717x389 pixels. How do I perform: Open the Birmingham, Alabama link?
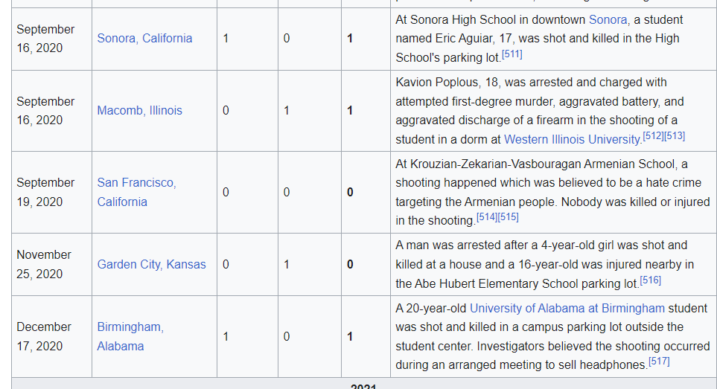(x=130, y=336)
